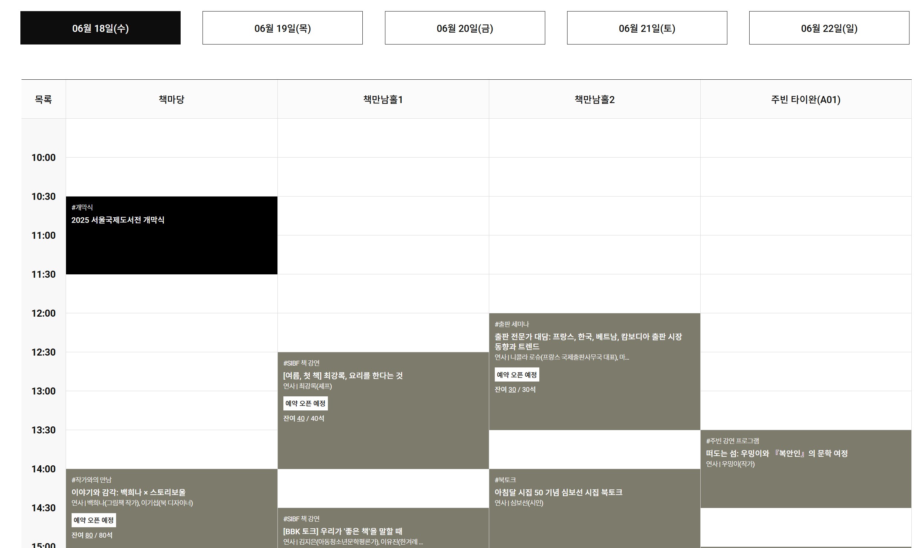918x548 pixels.
Task: Click 예약 오픈 예정 under 최강록 lecture
Action: [305, 403]
